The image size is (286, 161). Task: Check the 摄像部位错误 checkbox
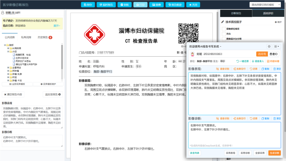point(224,29)
